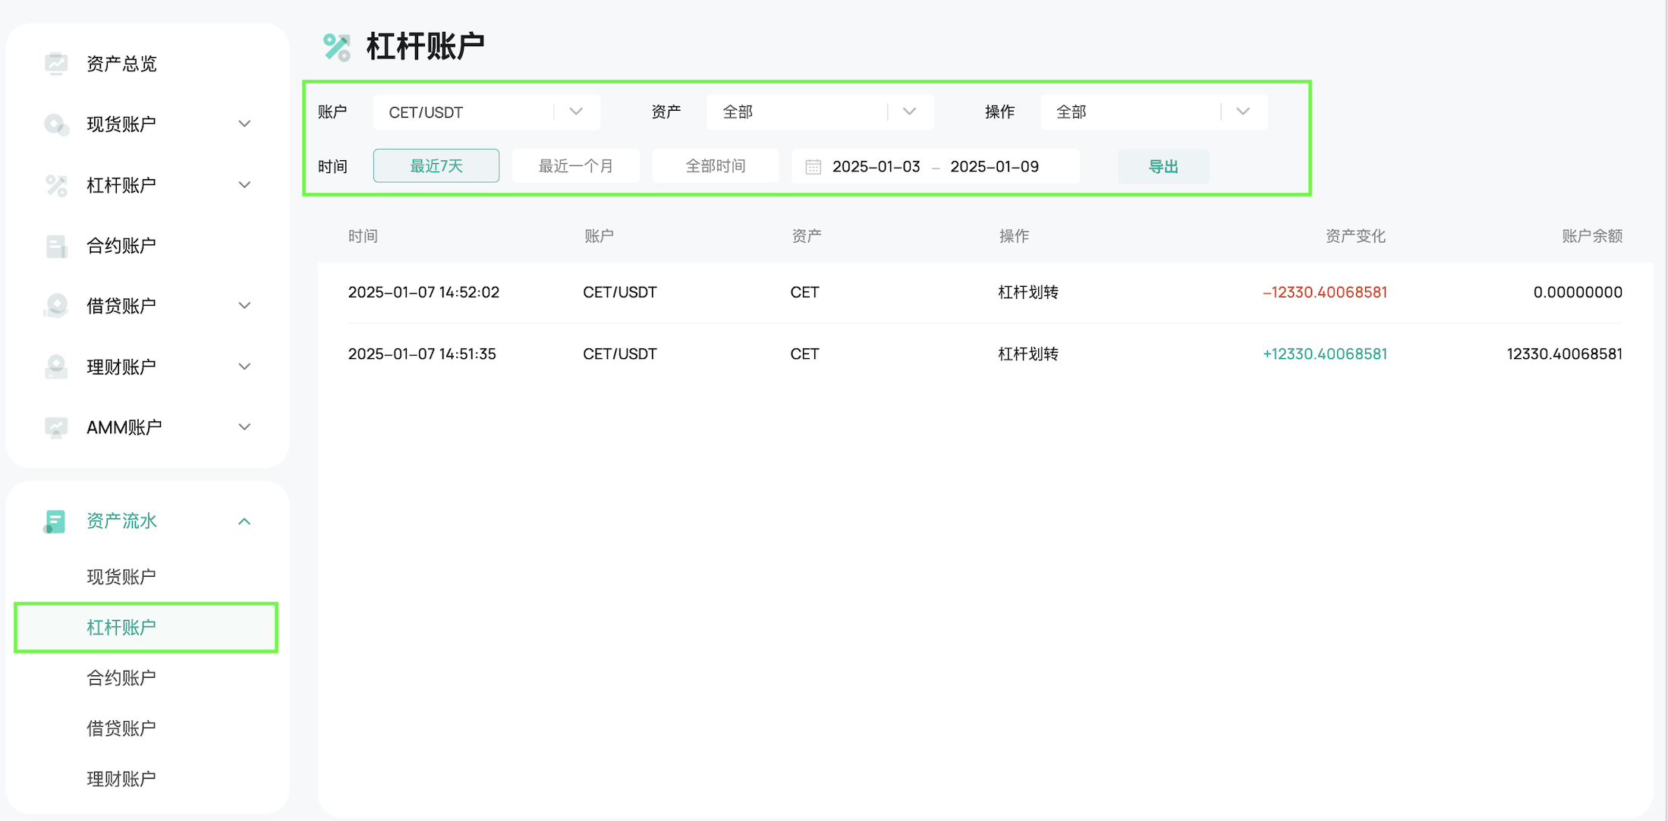The image size is (1668, 821).
Task: Click the 现货账户 sidebar icon
Action: coord(56,124)
